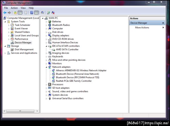Select Human Interface Devices category
Screen dimensions: 170x126
tap(65, 42)
